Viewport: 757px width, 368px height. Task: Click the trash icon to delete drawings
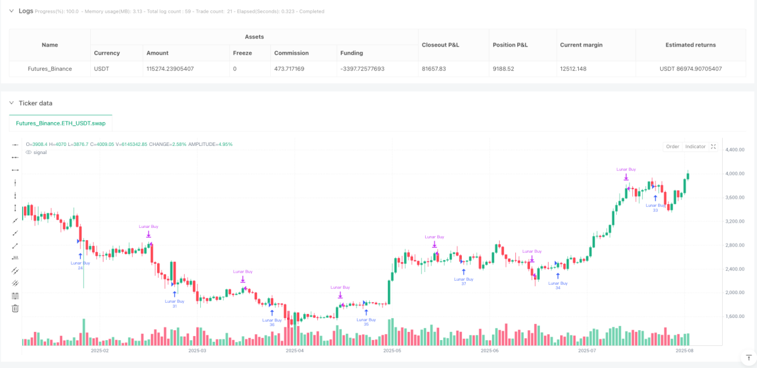[x=15, y=308]
